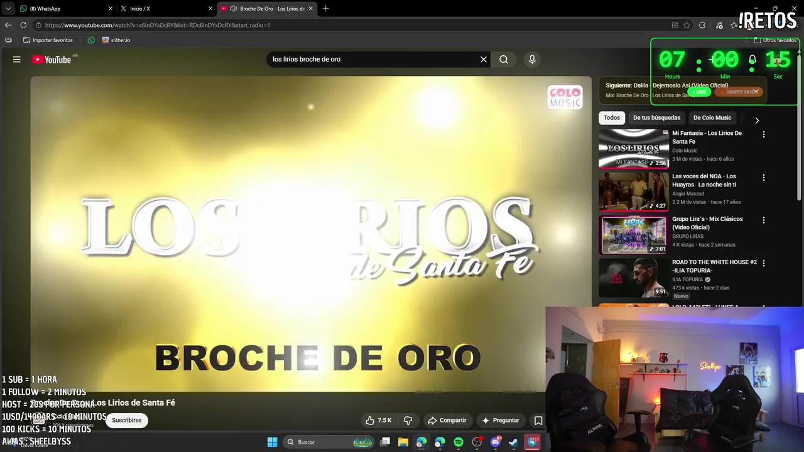Click the Colo Music channel watermark on video
Screen dimensions: 804x452
[565, 97]
